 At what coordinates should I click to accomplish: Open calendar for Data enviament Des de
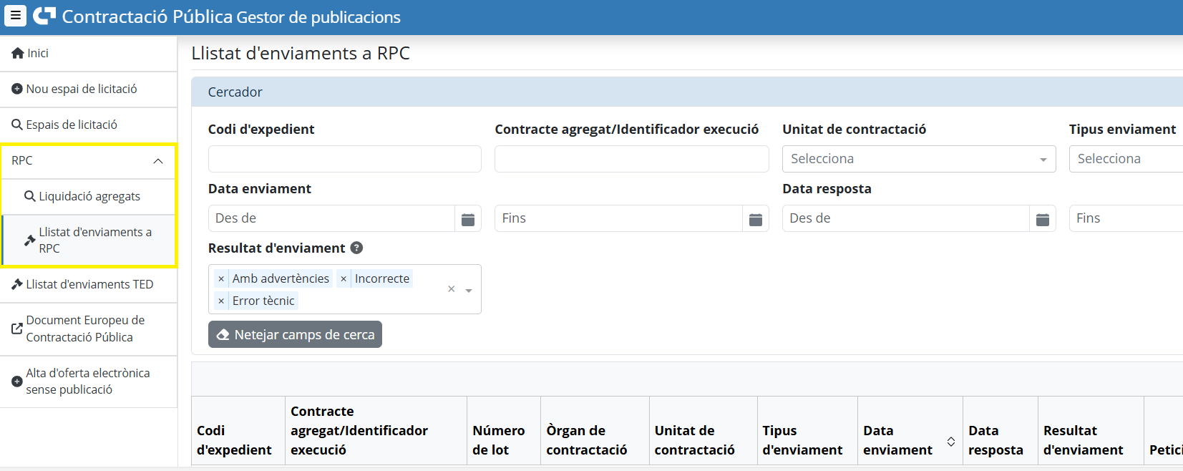[x=468, y=219]
